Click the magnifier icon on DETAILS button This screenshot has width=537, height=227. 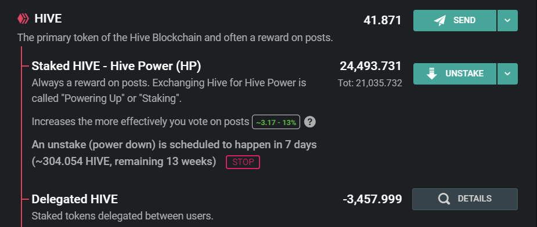[444, 199]
